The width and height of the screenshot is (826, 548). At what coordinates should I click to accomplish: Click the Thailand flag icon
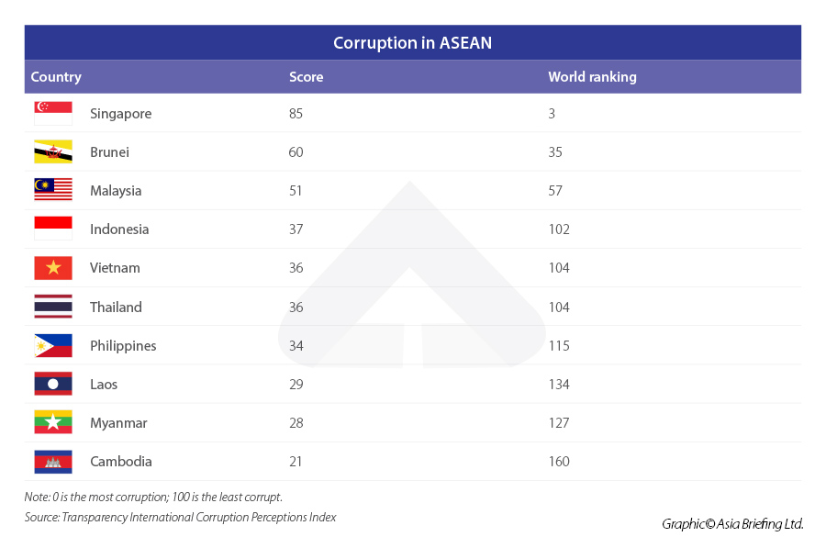pos(53,307)
